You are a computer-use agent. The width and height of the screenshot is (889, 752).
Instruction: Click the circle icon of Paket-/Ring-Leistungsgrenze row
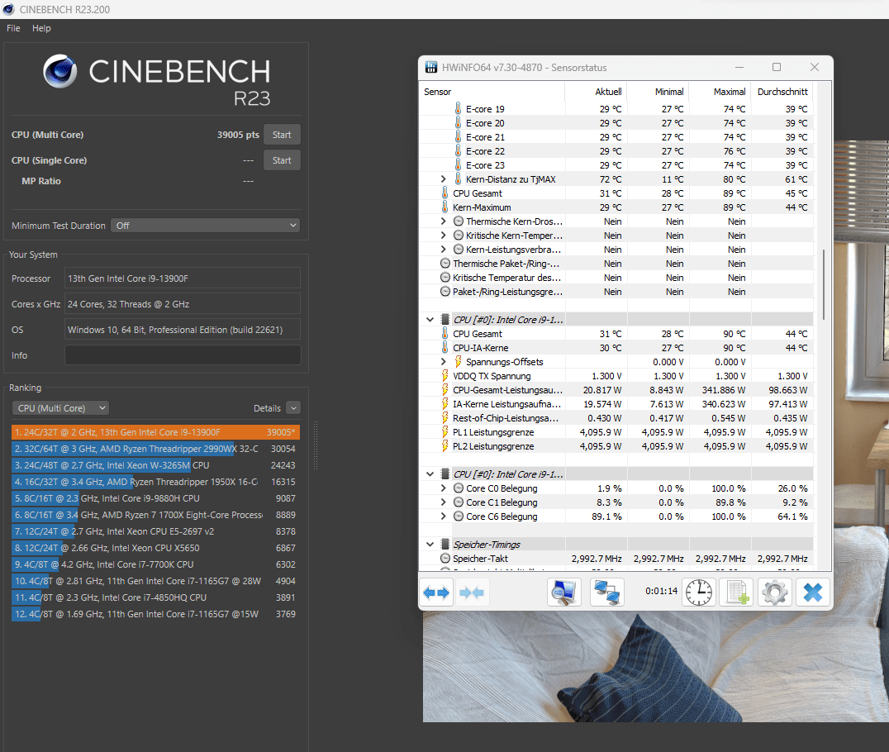click(445, 292)
